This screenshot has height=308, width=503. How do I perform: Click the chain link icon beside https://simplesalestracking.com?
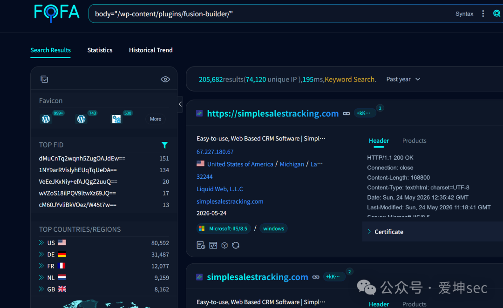(347, 114)
